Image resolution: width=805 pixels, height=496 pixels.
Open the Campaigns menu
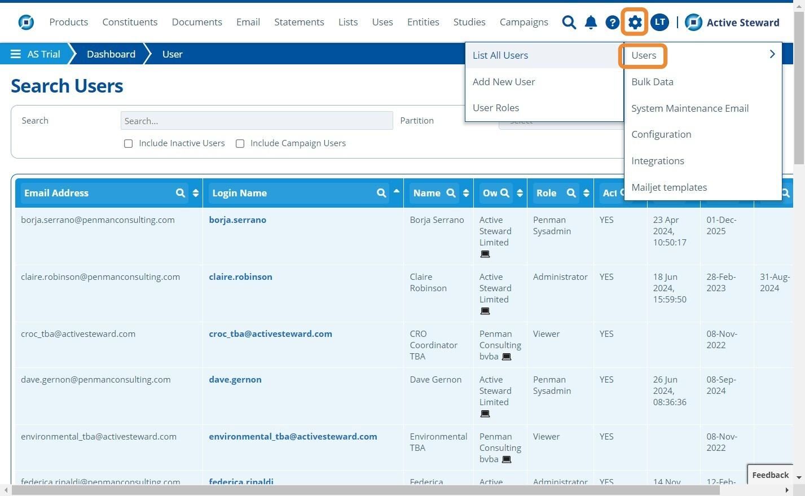click(x=524, y=22)
